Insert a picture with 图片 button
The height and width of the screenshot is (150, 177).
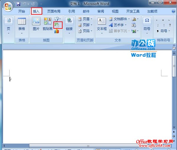(x=36, y=24)
